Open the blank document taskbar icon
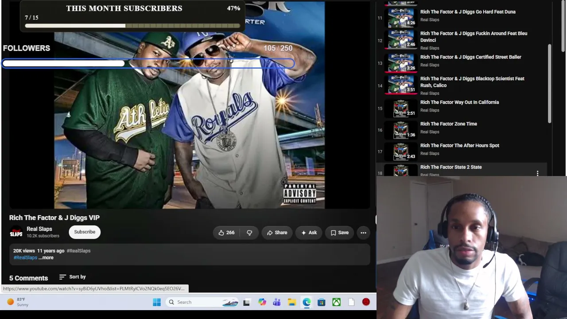567x319 pixels. point(351,302)
